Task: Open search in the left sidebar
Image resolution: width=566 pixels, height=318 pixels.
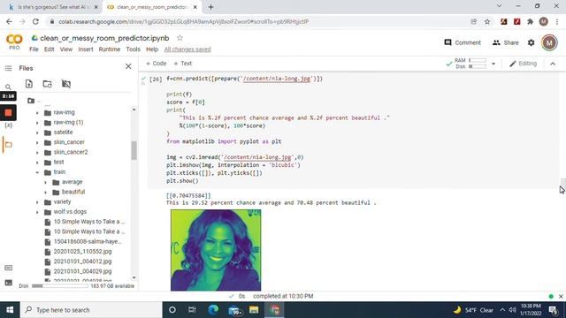Action: pos(8,87)
